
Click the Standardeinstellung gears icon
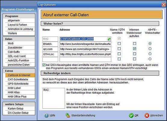pos(68,116)
